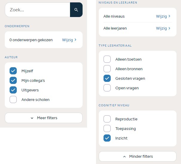Expand Meer filters button

click(44, 118)
